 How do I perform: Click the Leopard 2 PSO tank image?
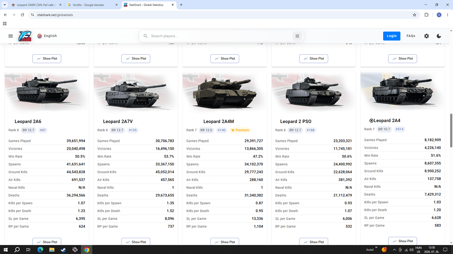pyautogui.click(x=313, y=92)
